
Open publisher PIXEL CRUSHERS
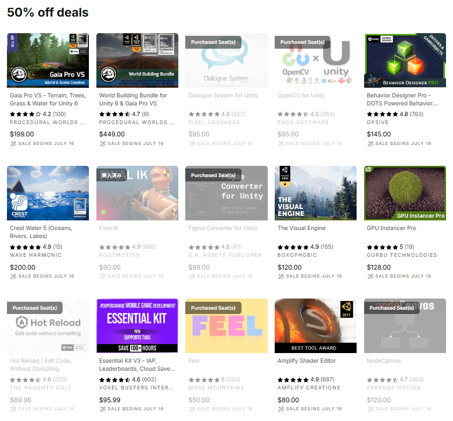214,123
